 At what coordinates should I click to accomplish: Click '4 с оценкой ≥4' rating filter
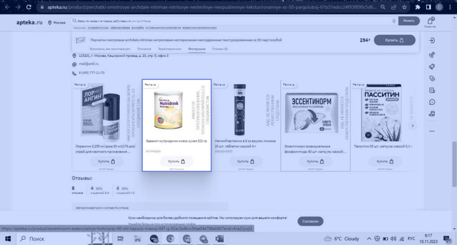99,190
